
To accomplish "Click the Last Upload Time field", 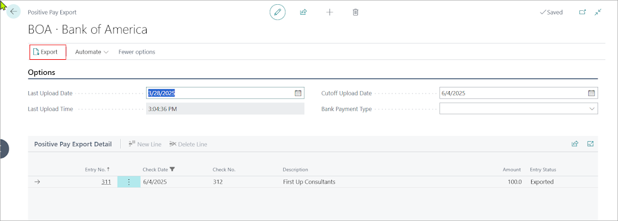I will 225,109.
